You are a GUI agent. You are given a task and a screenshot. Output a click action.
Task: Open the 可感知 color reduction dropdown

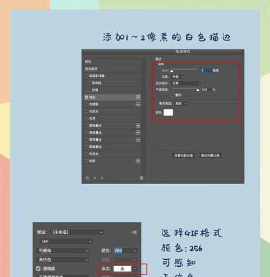pyautogui.click(x=63, y=251)
